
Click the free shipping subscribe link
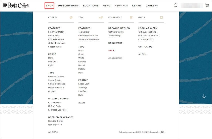[x=142, y=132]
